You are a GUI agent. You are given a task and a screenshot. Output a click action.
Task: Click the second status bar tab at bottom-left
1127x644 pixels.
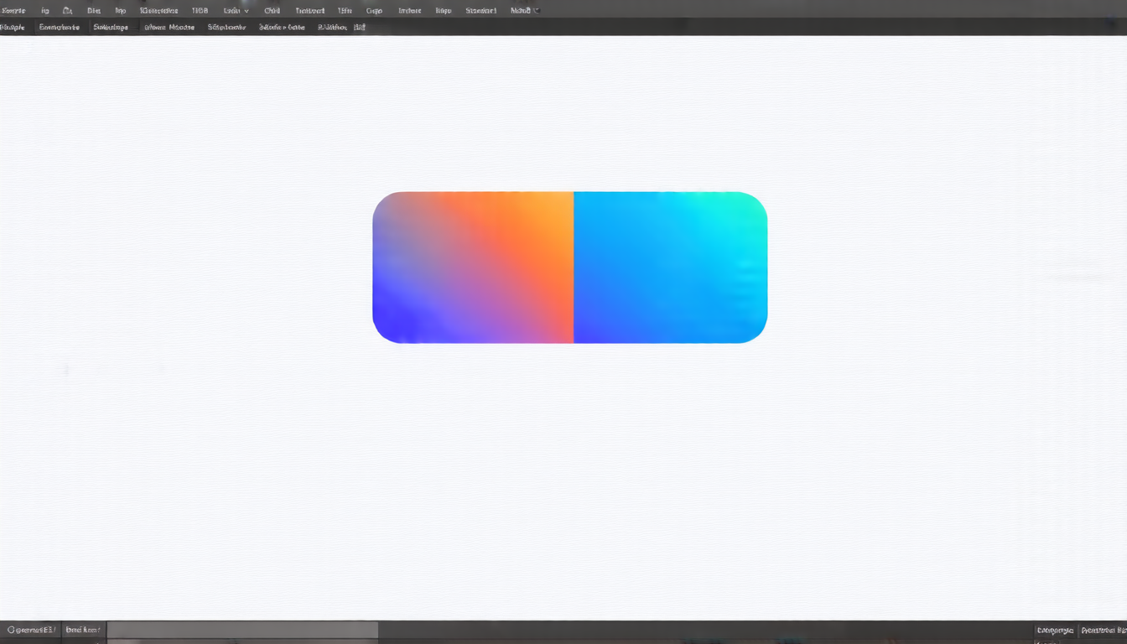83,630
